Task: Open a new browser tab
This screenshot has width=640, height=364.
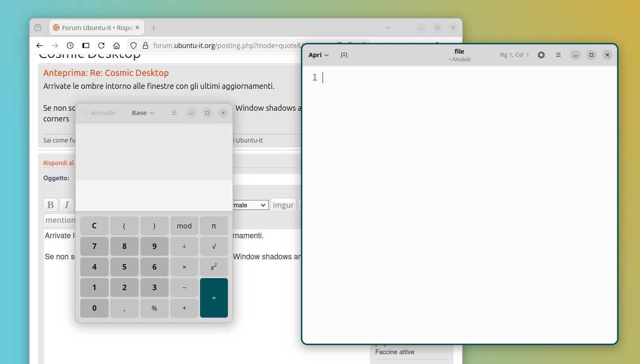Action: (154, 27)
